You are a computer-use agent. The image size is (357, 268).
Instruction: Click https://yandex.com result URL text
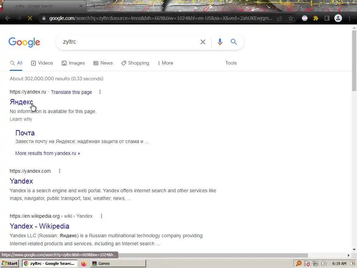pyautogui.click(x=30, y=171)
